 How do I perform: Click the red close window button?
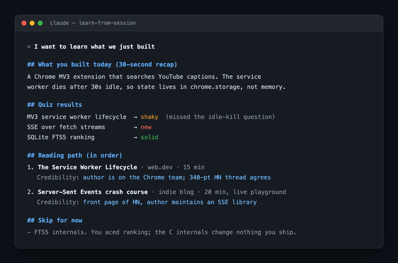click(x=24, y=23)
